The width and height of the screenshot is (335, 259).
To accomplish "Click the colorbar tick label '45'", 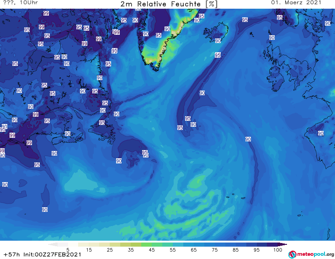I will (x=152, y=249).
